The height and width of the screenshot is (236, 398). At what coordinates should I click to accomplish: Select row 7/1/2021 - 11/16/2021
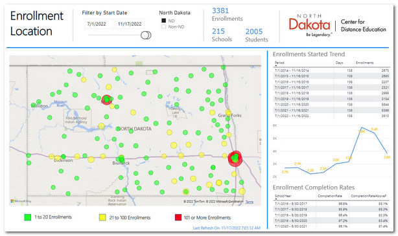pyautogui.click(x=331, y=110)
